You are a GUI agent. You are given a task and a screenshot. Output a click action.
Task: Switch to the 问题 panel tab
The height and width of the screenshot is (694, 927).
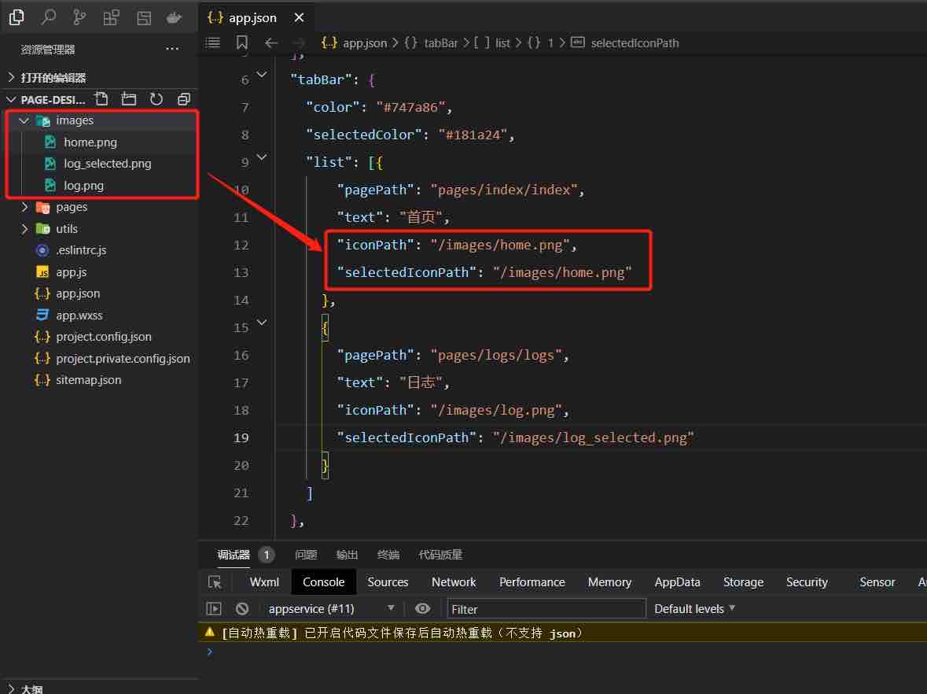point(306,555)
